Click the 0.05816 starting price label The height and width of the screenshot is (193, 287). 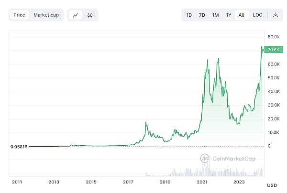[x=19, y=146]
